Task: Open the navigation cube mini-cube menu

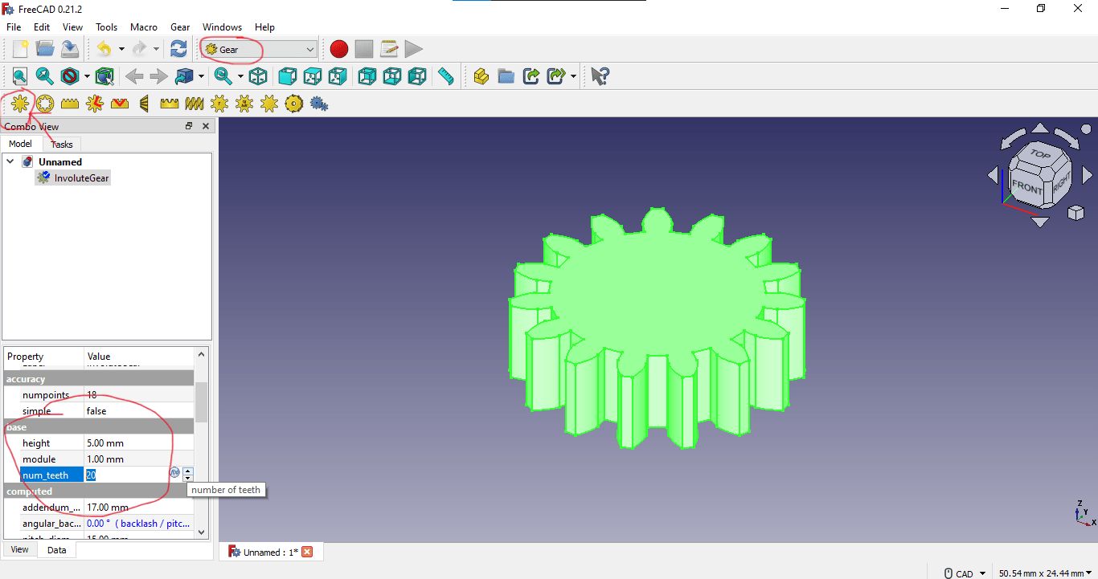Action: pyautogui.click(x=1075, y=213)
